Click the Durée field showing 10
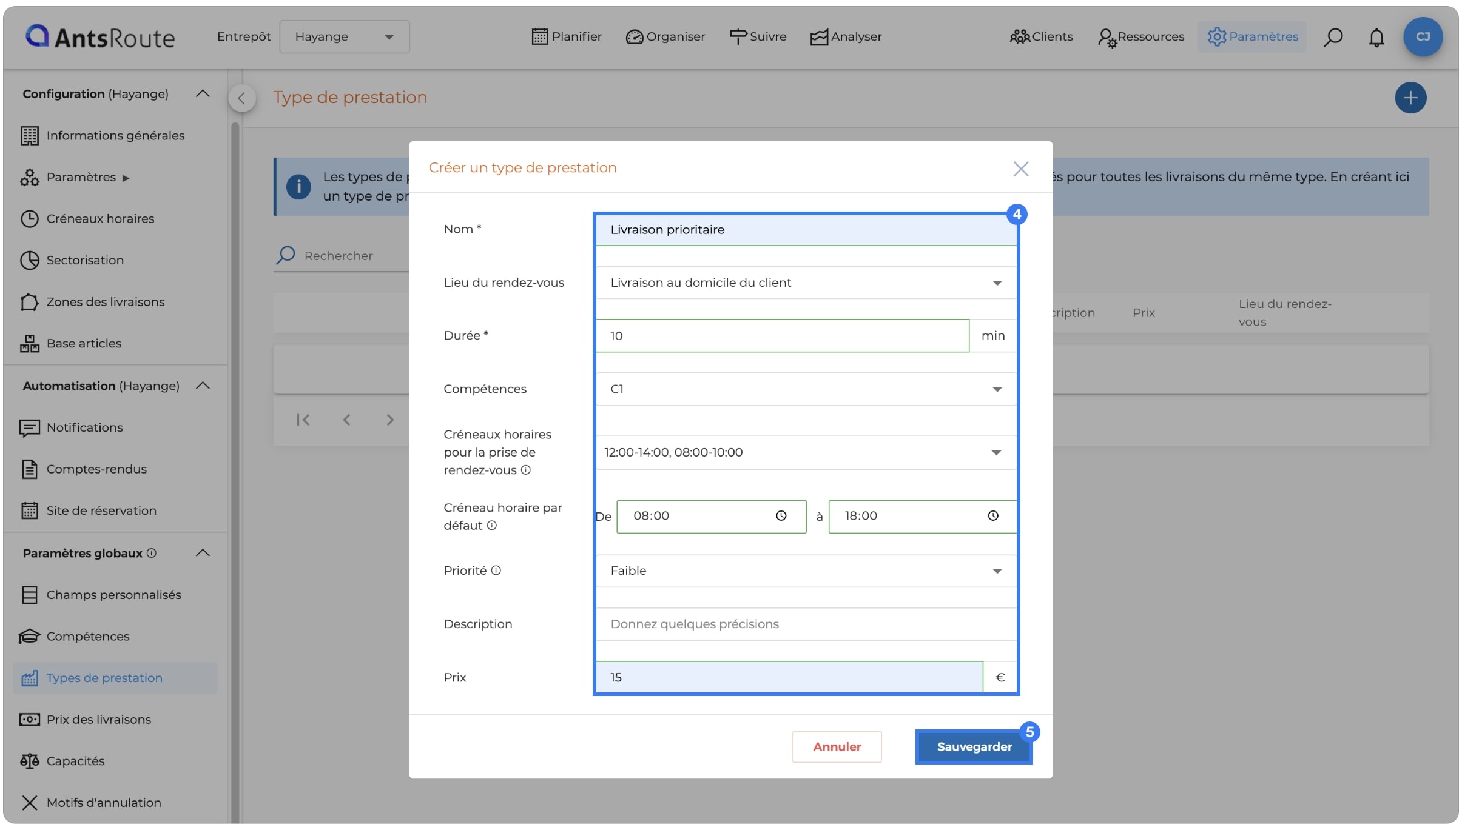1462x830 pixels. click(x=782, y=336)
